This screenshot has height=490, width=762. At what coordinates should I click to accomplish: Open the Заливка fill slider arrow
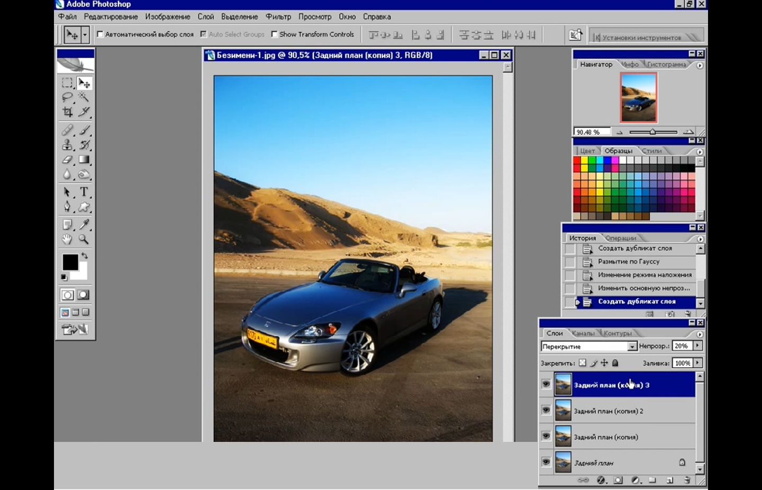coord(698,363)
